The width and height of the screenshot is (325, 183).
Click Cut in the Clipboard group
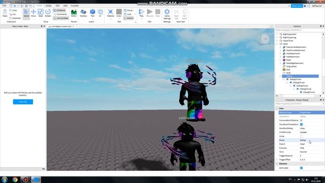tap(13, 14)
